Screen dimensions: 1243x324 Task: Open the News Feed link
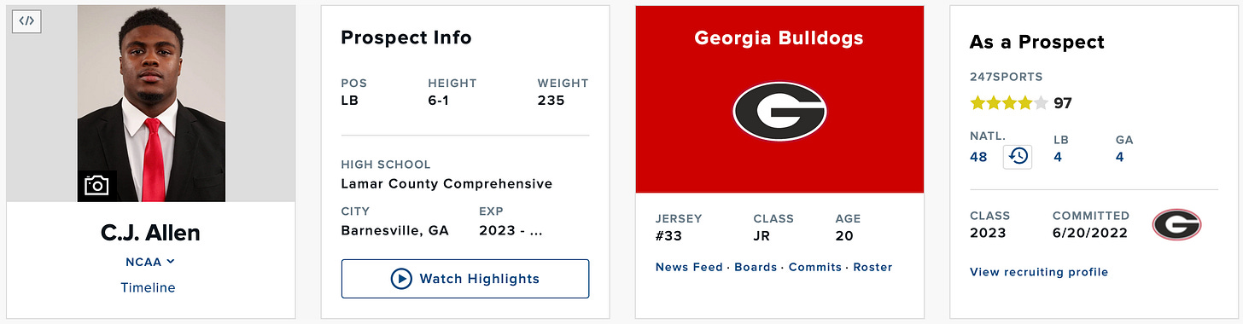pos(689,267)
